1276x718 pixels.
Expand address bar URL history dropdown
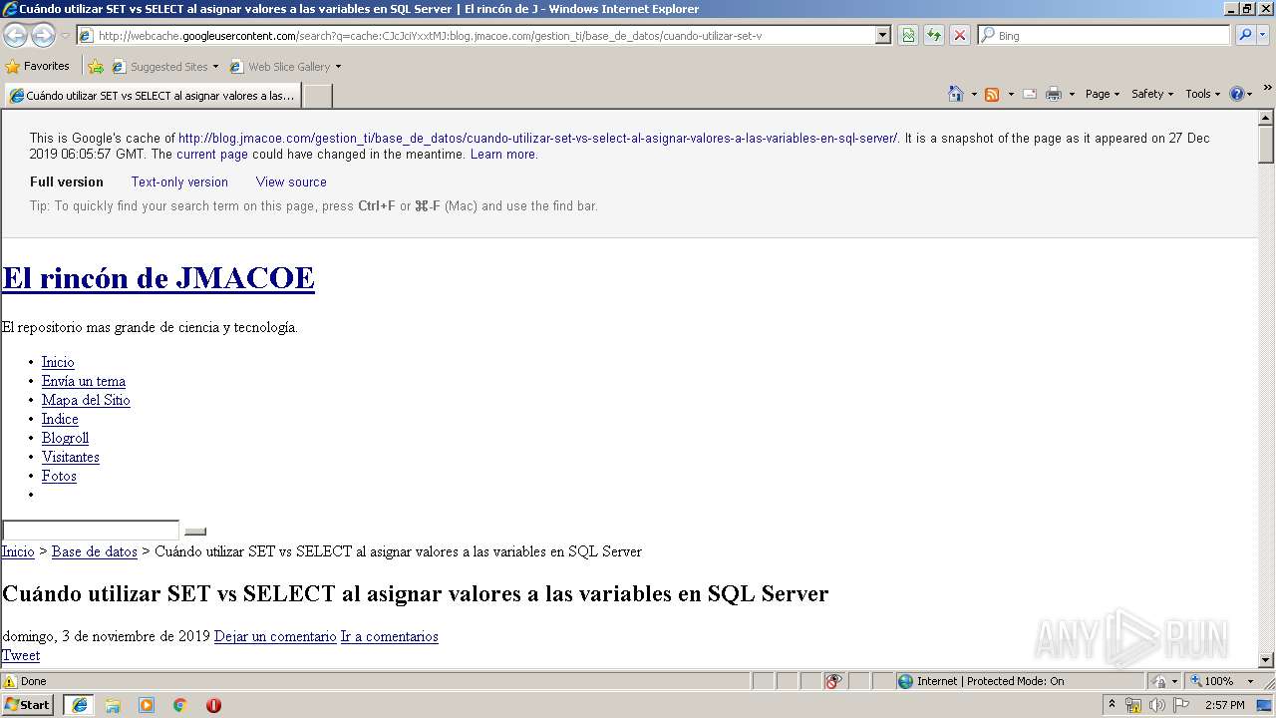tap(882, 35)
